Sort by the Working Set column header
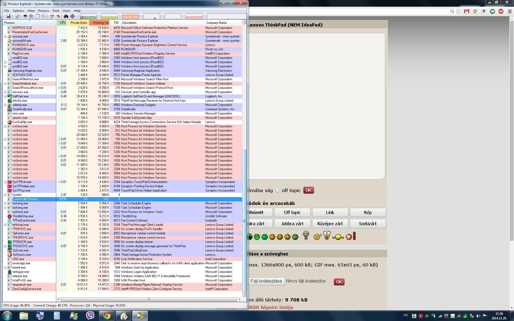 (99, 23)
